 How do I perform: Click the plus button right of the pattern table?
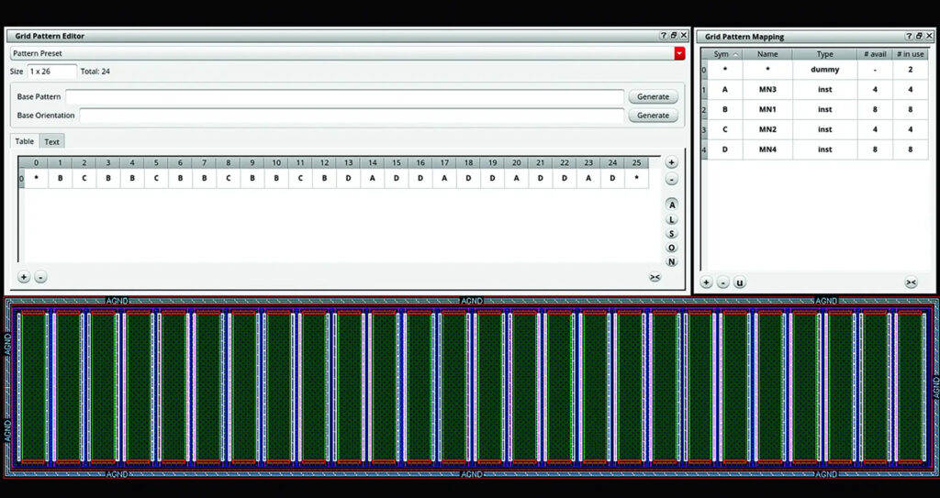[672, 162]
